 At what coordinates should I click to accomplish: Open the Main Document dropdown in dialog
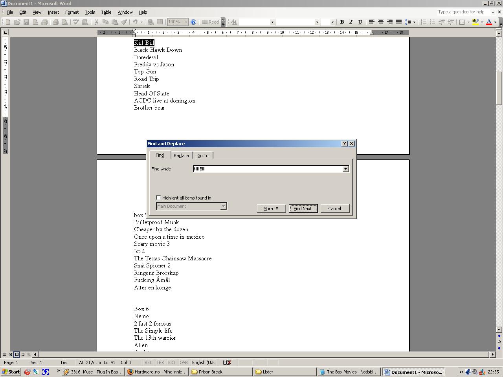tap(223, 206)
